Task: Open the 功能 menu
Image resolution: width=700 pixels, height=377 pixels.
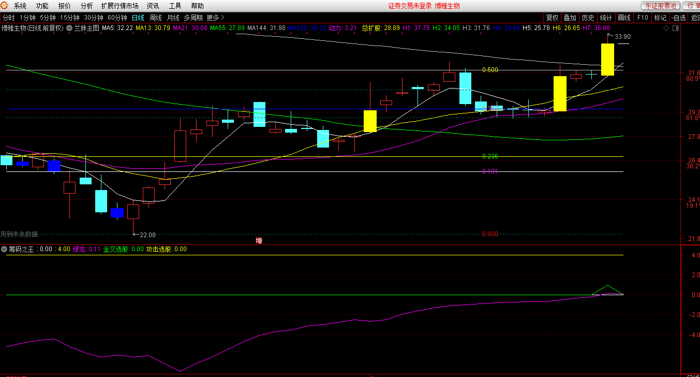Action: 42,6
